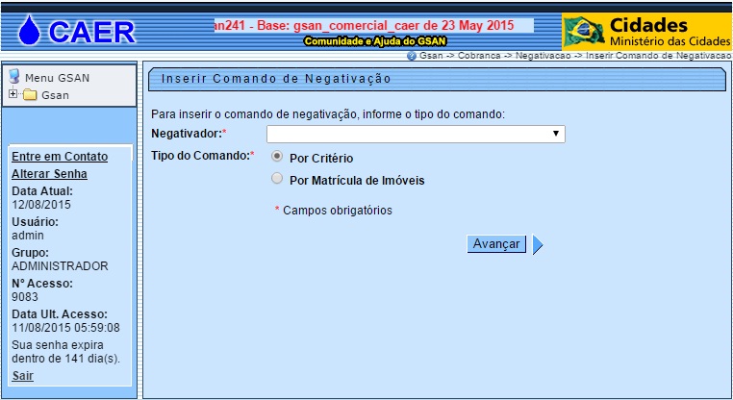Click the Data Atual value 12/08/2015
This screenshot has width=733, height=400.
[x=41, y=205]
